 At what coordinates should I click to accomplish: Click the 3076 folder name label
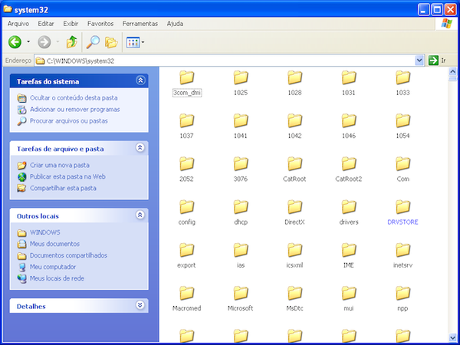point(241,179)
